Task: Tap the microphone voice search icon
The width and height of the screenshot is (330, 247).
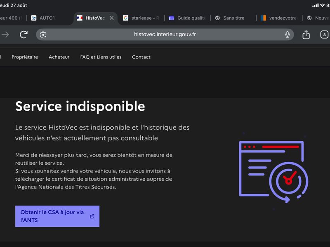Action: click(x=287, y=35)
